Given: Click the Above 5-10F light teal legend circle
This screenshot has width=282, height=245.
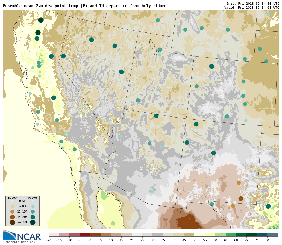Looking at the screenshot, I should 33,206.
